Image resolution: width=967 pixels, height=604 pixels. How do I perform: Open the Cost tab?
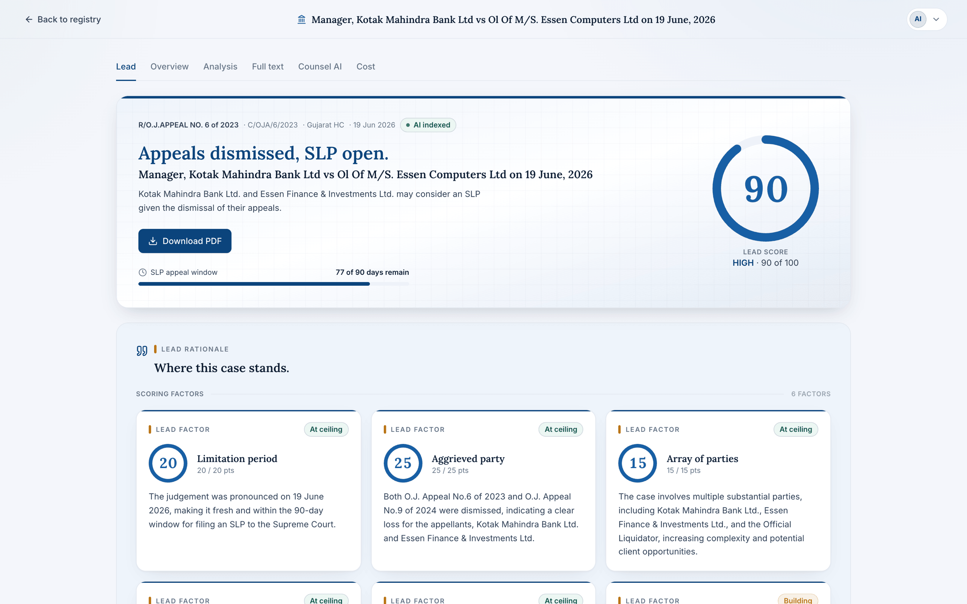(366, 67)
